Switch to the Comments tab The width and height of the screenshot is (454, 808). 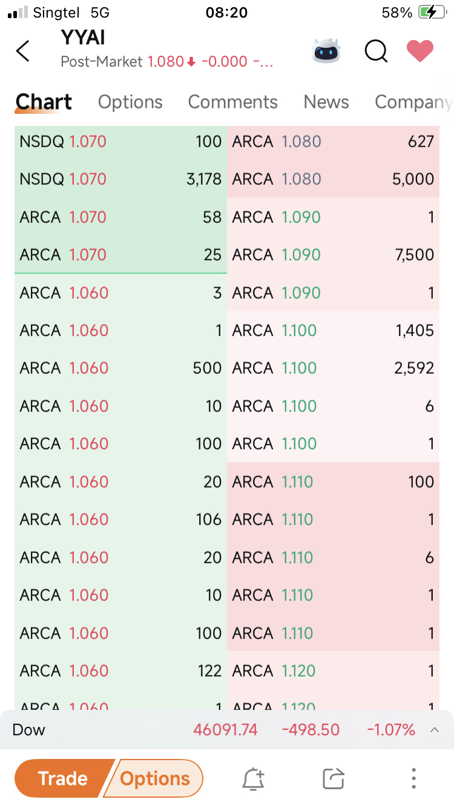[233, 102]
